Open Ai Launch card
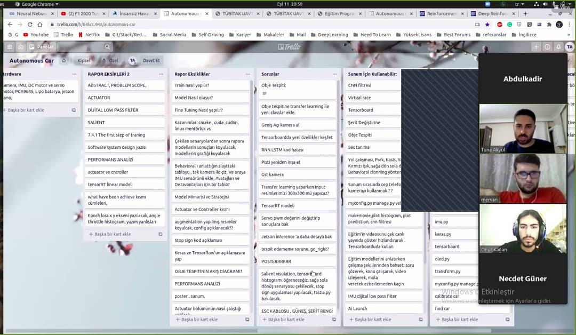Image resolution: width=576 pixels, height=335 pixels. click(x=384, y=309)
